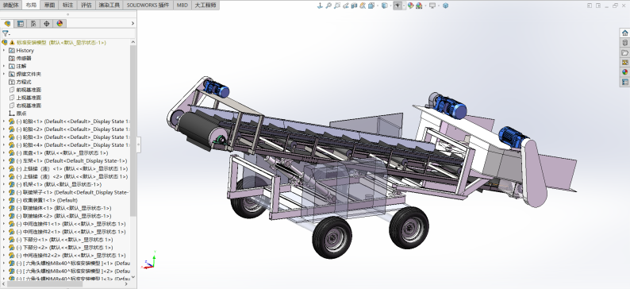Switch to the MBD tab
Viewport: 630px width, 289px height.
(x=182, y=6)
